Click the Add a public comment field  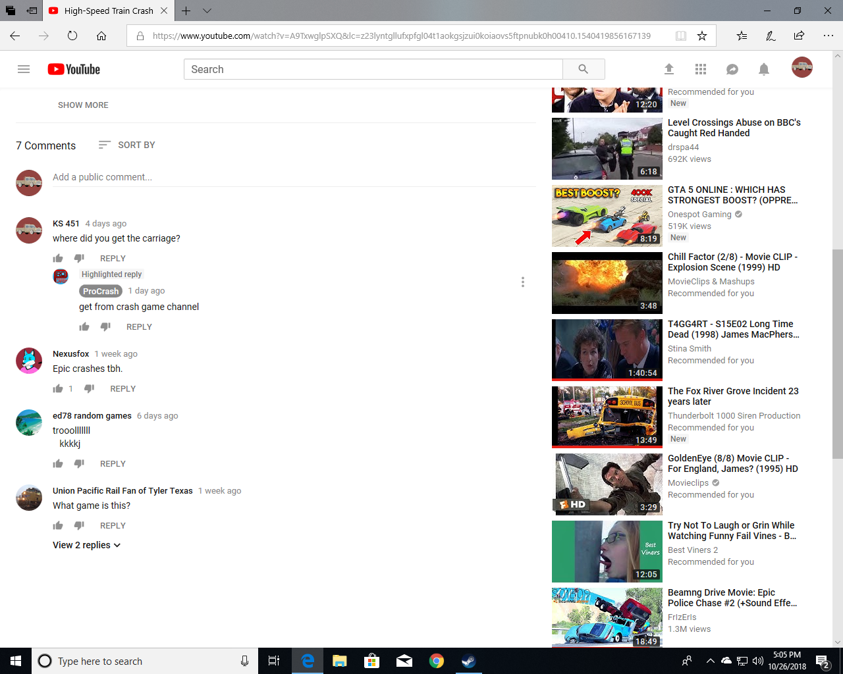(294, 177)
